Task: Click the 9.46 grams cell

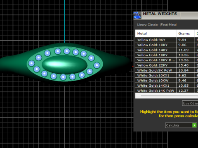Action: point(185,80)
